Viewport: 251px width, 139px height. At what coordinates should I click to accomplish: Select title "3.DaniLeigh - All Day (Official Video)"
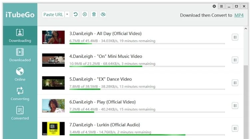[x=106, y=34]
